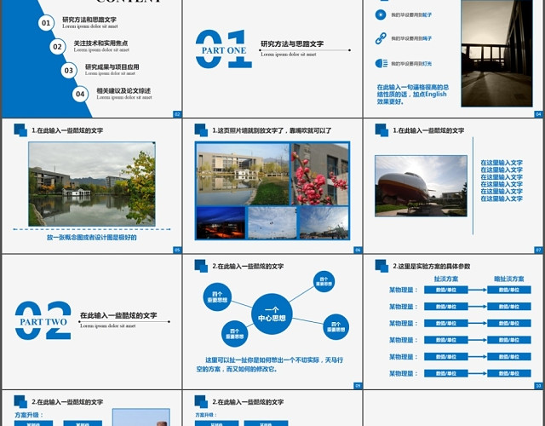The width and height of the screenshot is (545, 426).
Task: Click contents entry 研究方法和思路文字
Action: click(89, 20)
